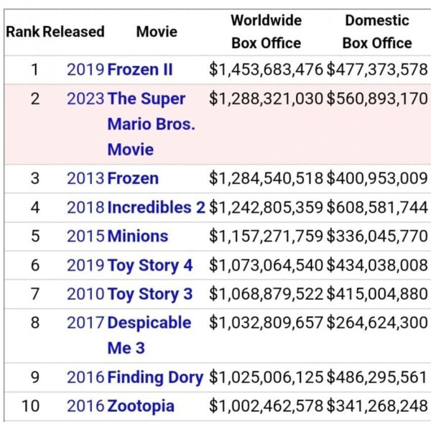431x422 pixels.
Task: Open the Toy Story 4 link
Action: point(149,265)
